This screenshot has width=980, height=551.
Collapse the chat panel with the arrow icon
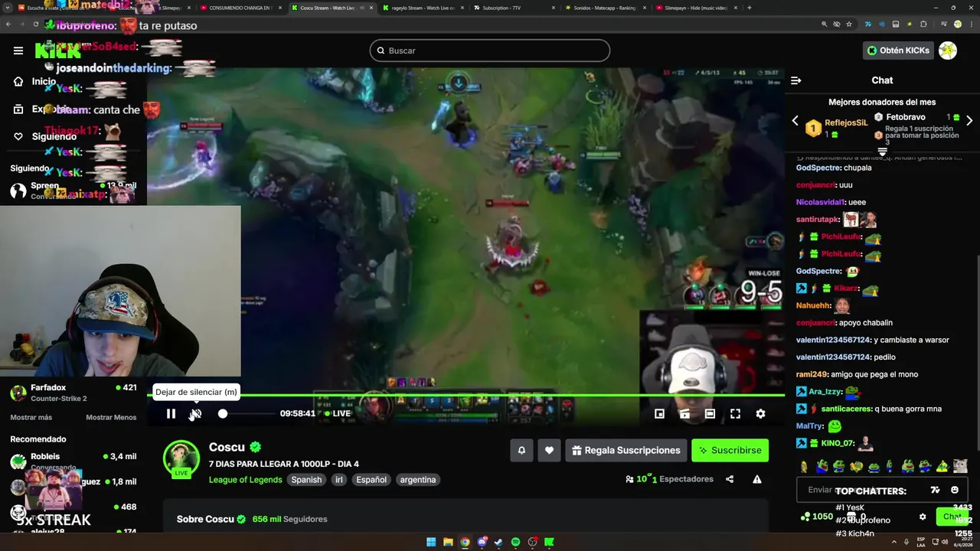(x=796, y=80)
